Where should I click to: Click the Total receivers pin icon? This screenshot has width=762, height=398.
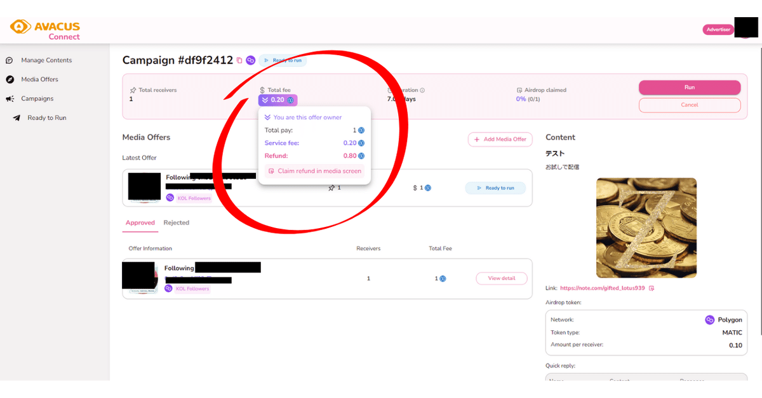[x=133, y=91]
